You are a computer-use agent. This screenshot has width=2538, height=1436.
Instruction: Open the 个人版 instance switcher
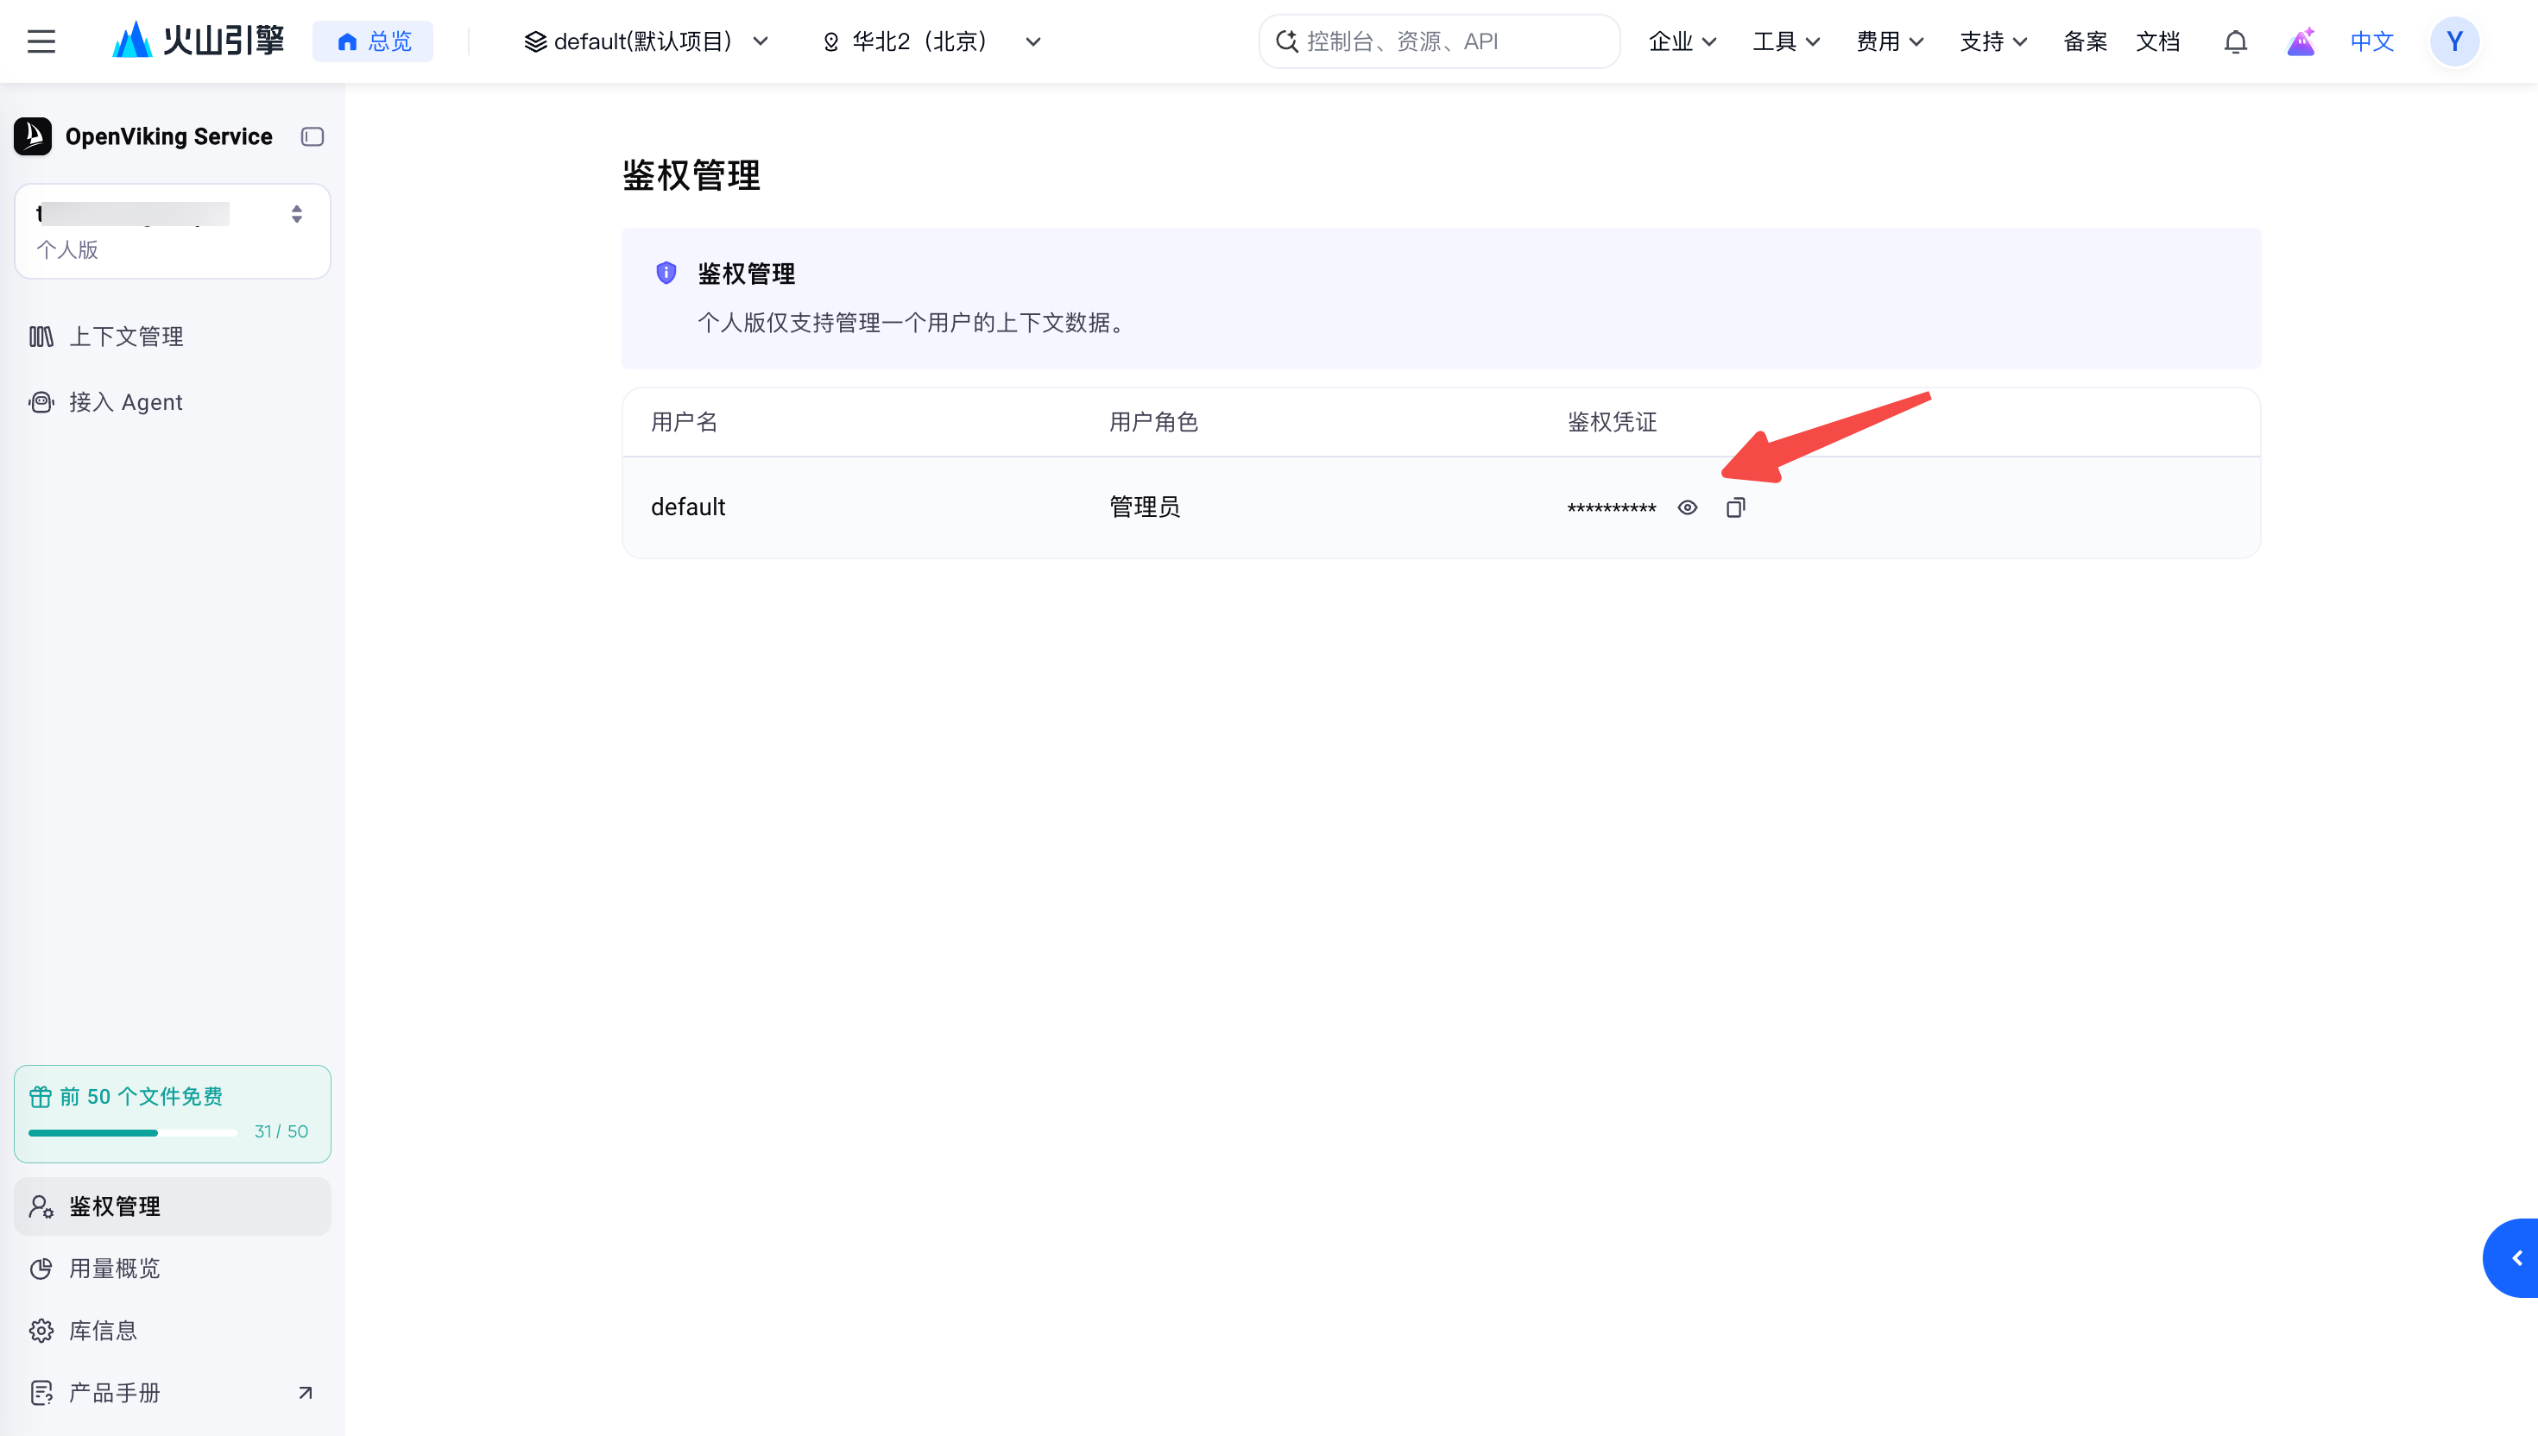(173, 230)
